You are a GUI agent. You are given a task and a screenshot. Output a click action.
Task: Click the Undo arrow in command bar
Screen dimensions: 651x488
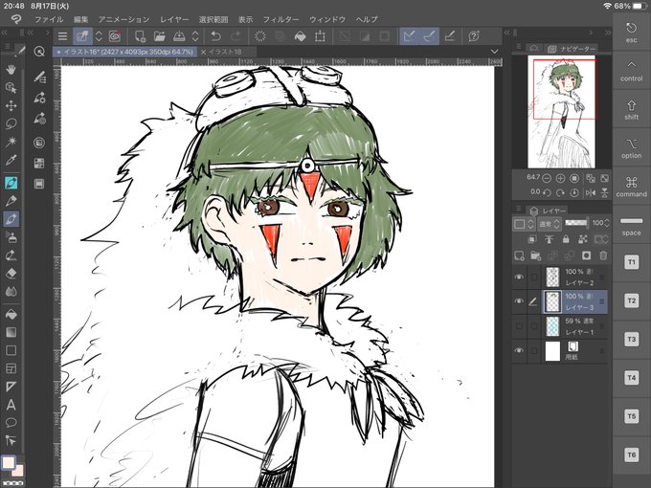[x=215, y=36]
